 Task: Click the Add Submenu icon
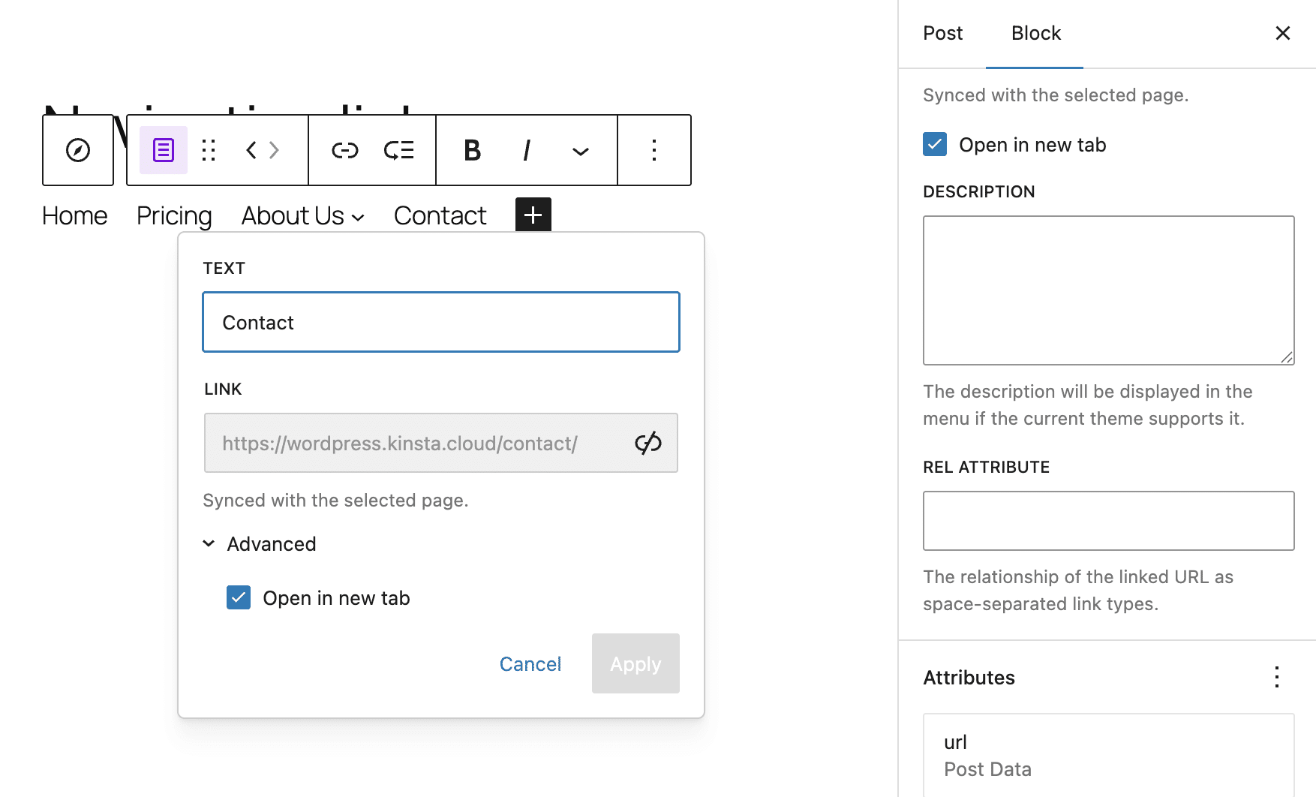pos(400,150)
